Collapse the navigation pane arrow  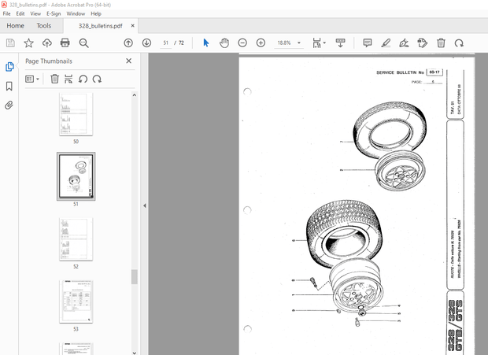(145, 205)
